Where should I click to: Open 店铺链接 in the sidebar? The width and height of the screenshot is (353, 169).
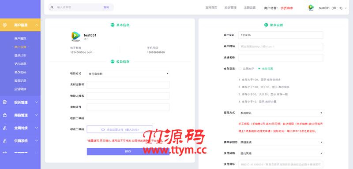(20, 89)
